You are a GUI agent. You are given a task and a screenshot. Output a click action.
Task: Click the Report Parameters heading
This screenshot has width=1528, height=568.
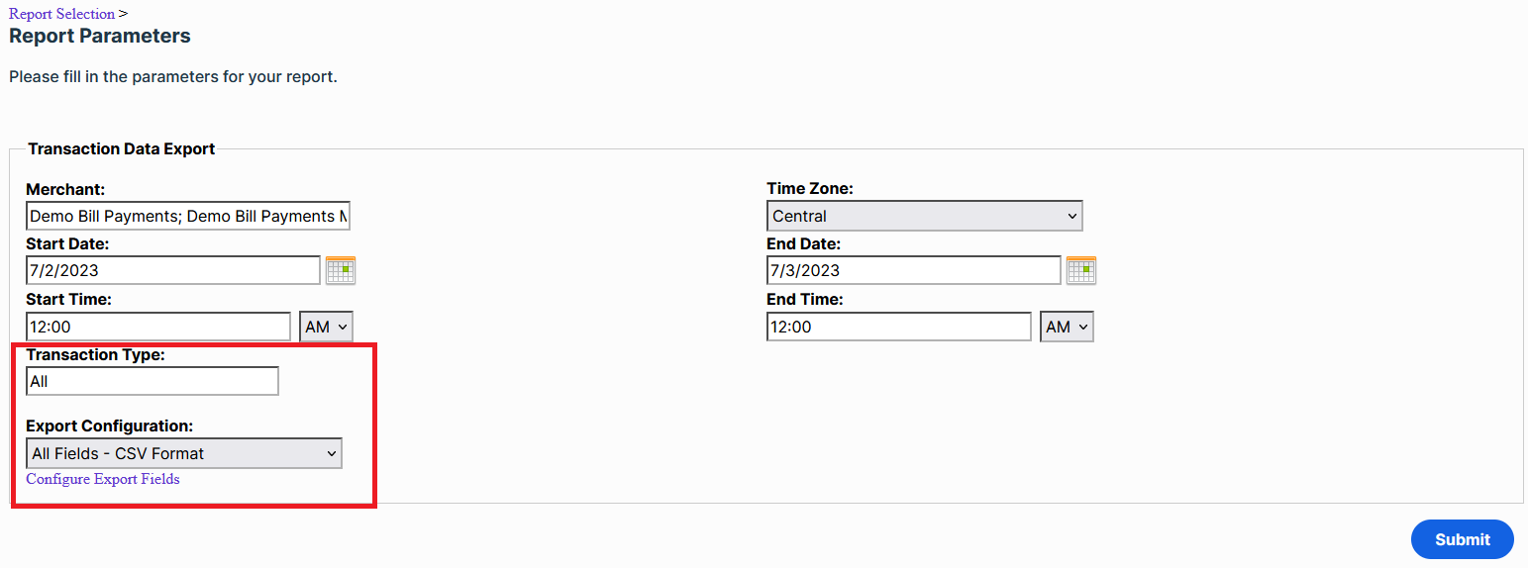pyautogui.click(x=100, y=37)
